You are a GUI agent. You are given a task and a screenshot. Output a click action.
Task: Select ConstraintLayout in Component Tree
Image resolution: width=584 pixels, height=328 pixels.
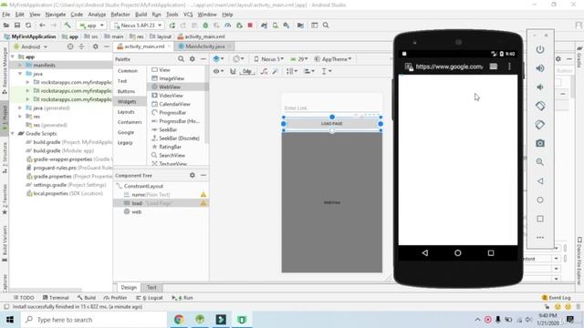(x=143, y=186)
